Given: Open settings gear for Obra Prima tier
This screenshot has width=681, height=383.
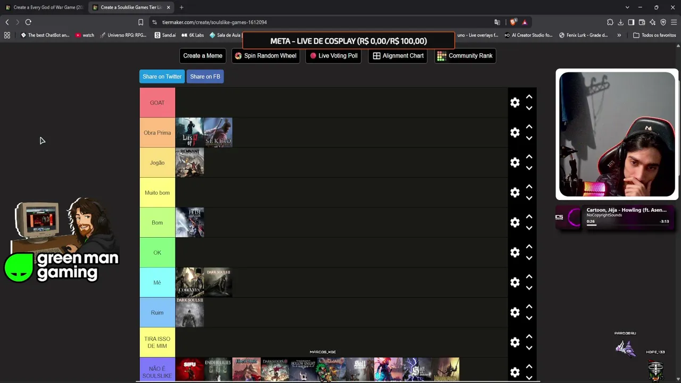Looking at the screenshot, I should tap(515, 132).
